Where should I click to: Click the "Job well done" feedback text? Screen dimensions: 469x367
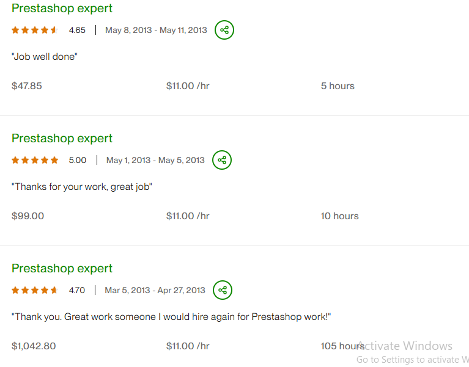coord(45,57)
